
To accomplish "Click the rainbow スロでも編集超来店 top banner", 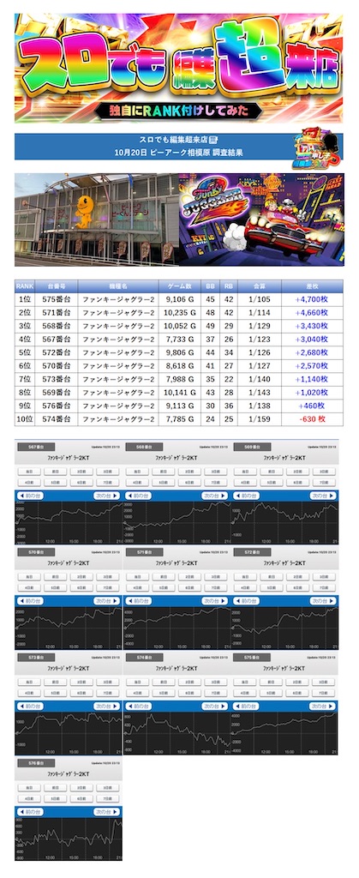I will (x=179, y=68).
